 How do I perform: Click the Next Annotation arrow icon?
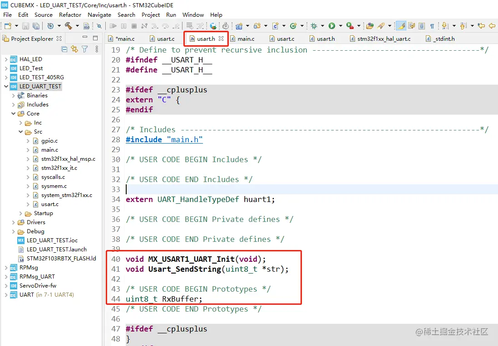445,26
